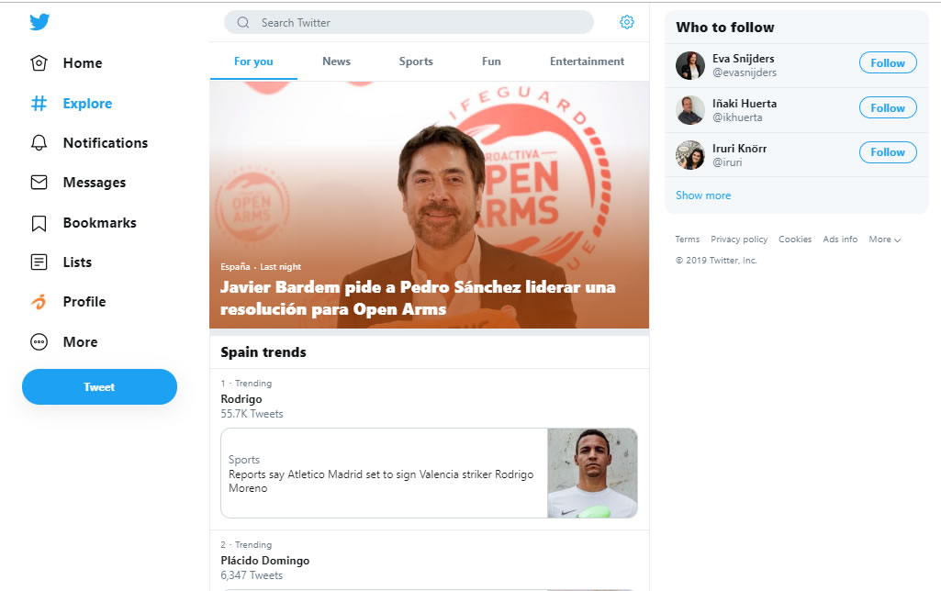Follow Iruri Knörr
This screenshot has height=591, width=941.
click(x=887, y=151)
